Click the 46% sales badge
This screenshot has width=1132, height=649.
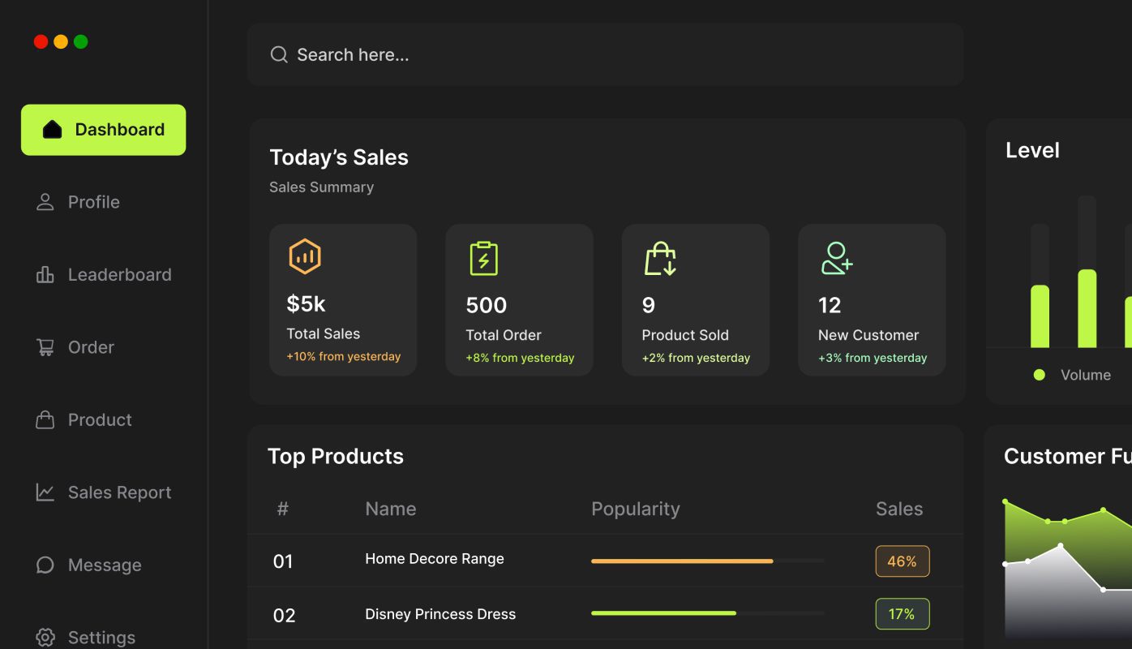coord(902,561)
